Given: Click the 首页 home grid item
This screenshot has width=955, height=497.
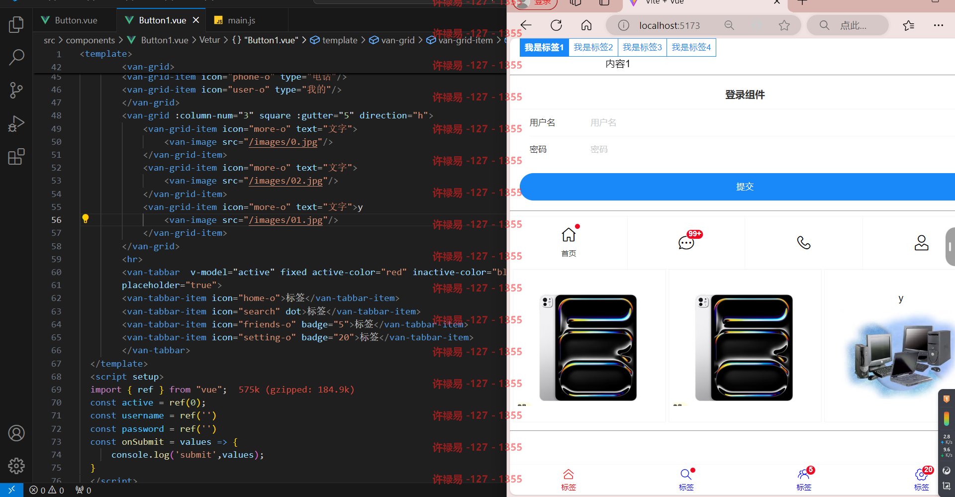Looking at the screenshot, I should coord(569,243).
